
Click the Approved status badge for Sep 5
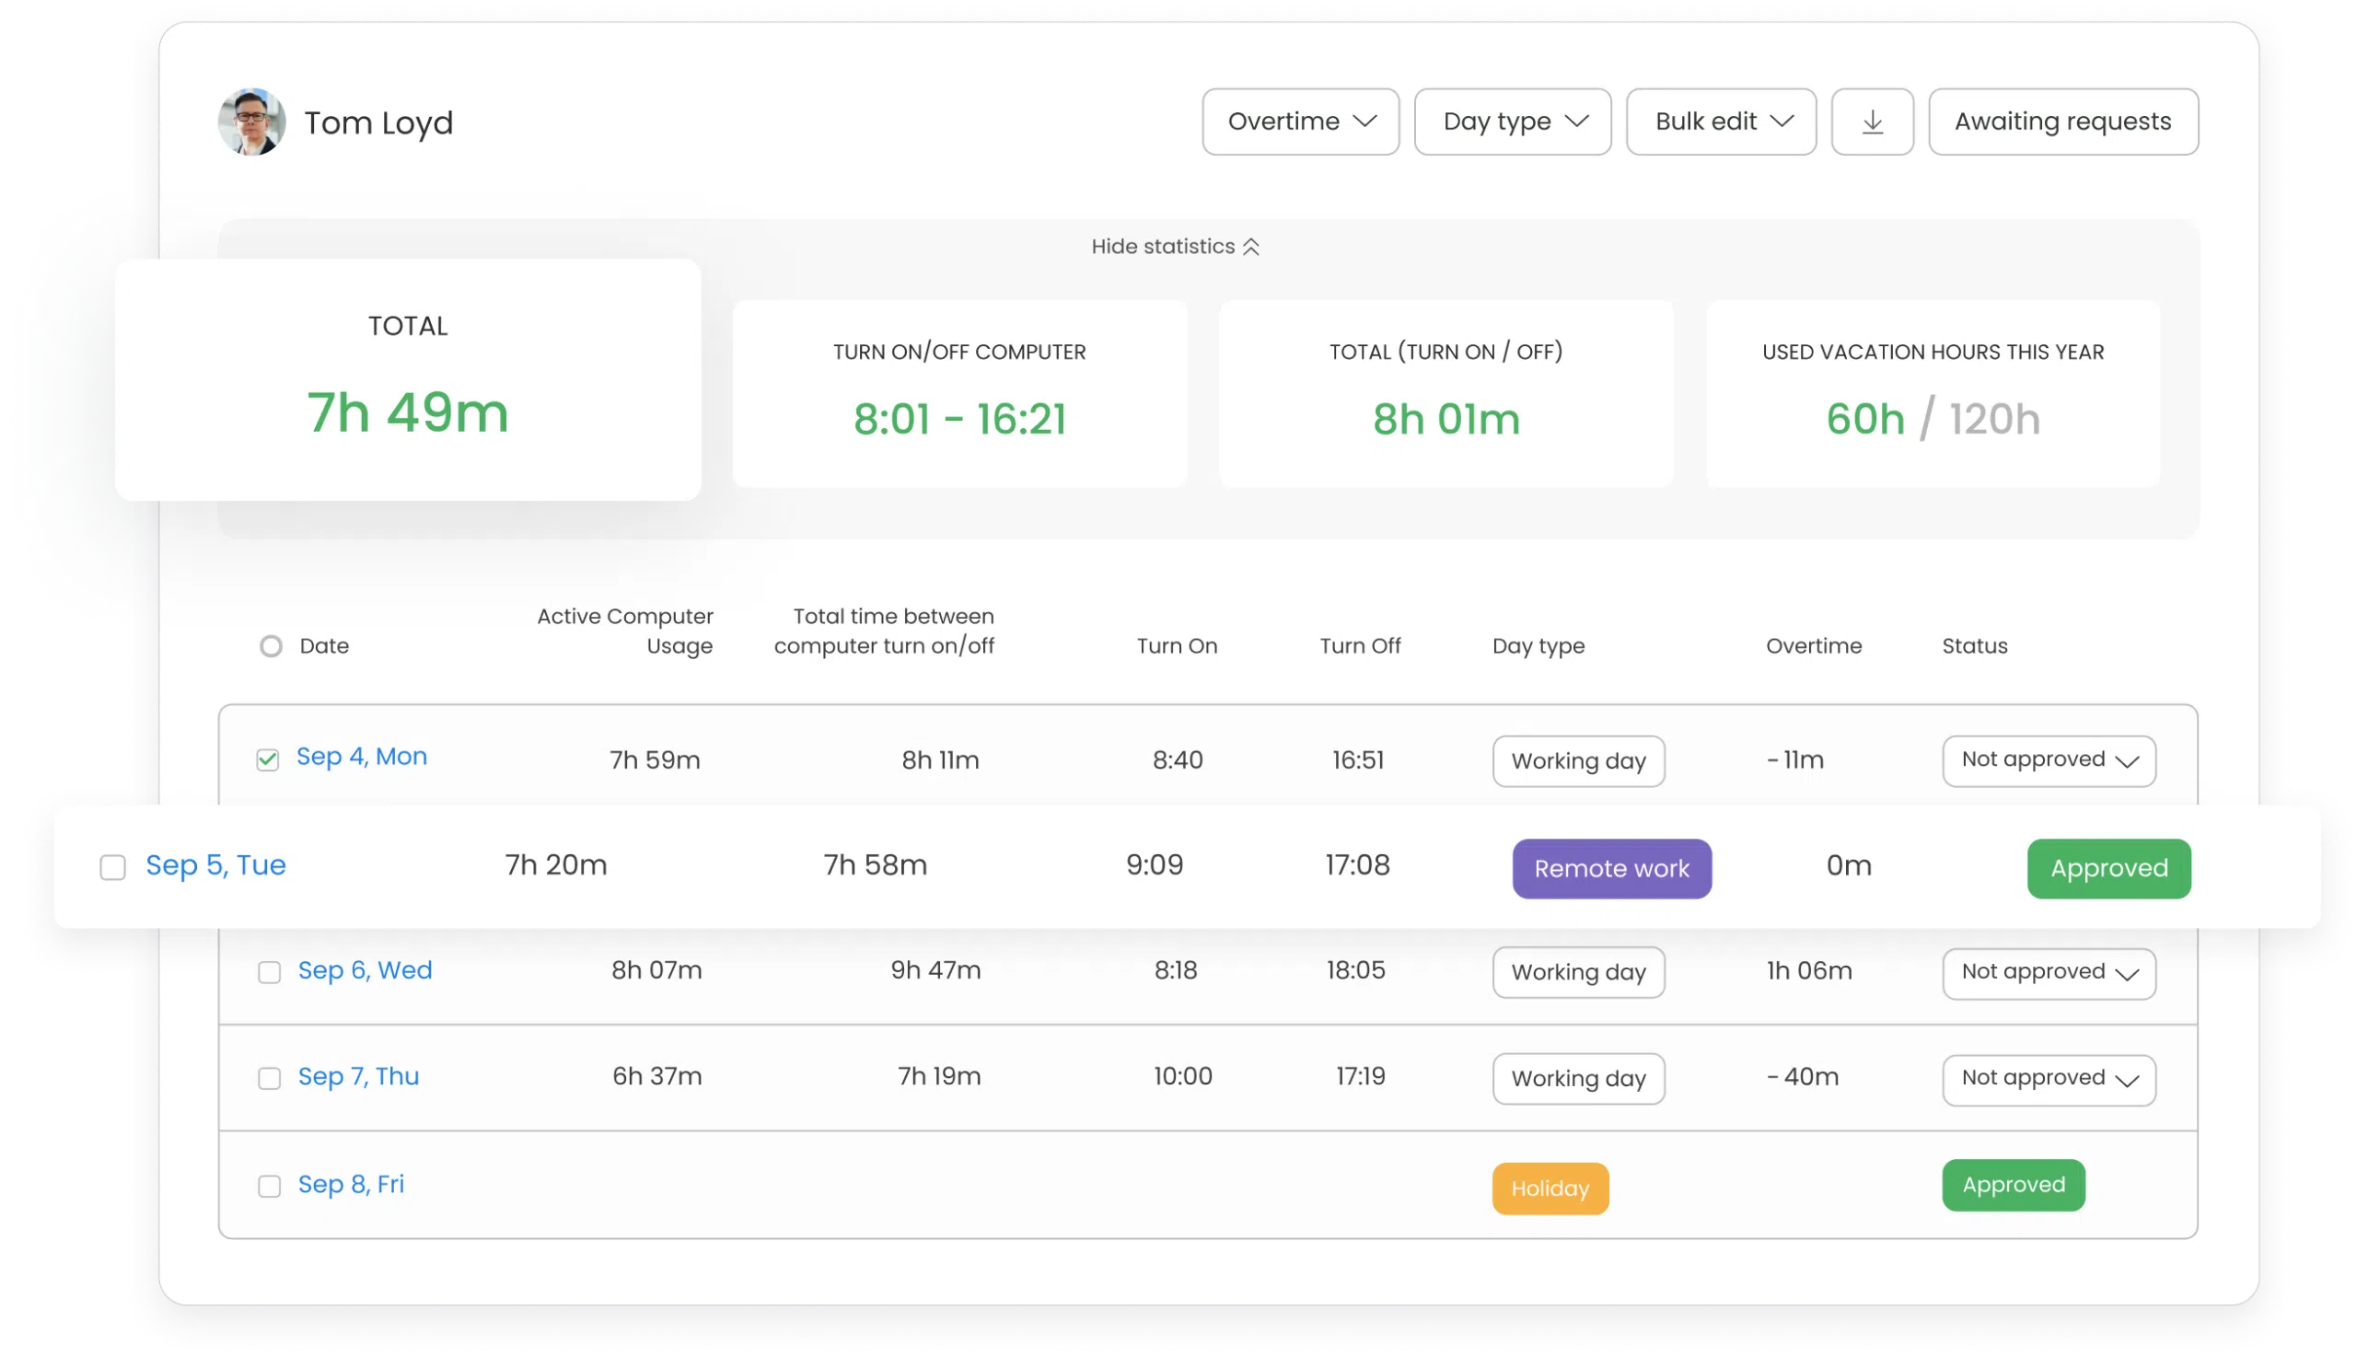pos(2108,868)
